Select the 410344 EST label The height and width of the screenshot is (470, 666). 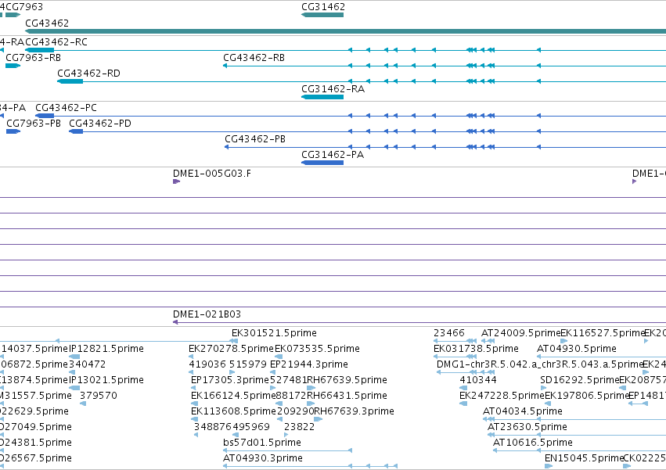point(478,380)
